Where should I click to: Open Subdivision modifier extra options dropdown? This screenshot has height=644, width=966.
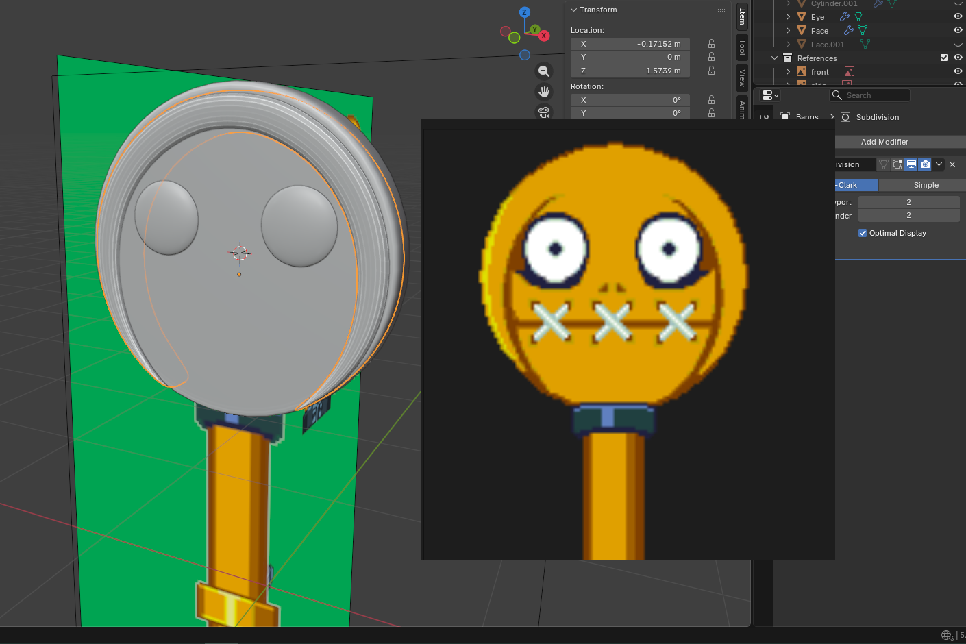click(939, 164)
